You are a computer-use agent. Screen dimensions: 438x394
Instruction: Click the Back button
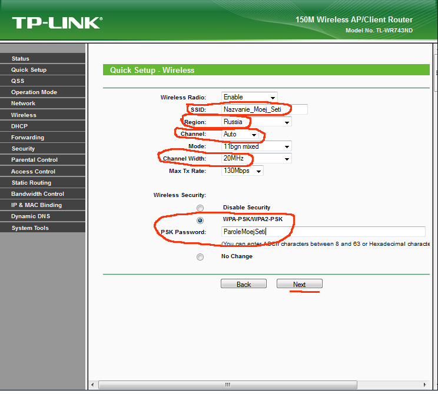[244, 284]
